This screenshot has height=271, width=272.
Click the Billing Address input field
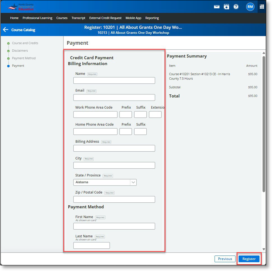click(114, 148)
